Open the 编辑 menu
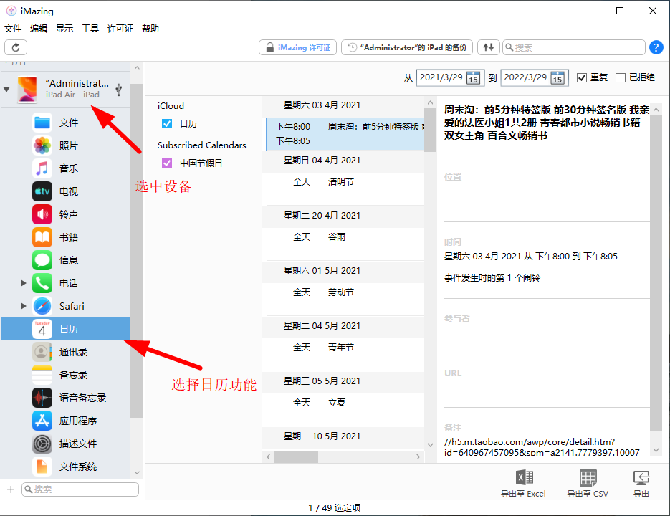The width and height of the screenshot is (670, 516). click(x=39, y=28)
